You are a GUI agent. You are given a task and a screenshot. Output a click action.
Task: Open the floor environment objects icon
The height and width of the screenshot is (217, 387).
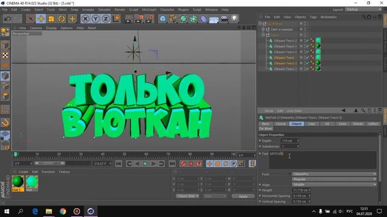point(213,19)
